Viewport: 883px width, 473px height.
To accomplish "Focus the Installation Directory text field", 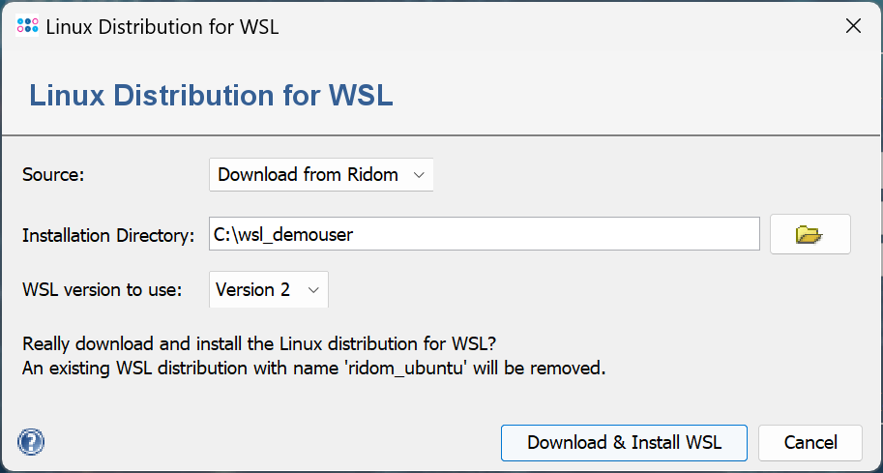I will [x=484, y=234].
